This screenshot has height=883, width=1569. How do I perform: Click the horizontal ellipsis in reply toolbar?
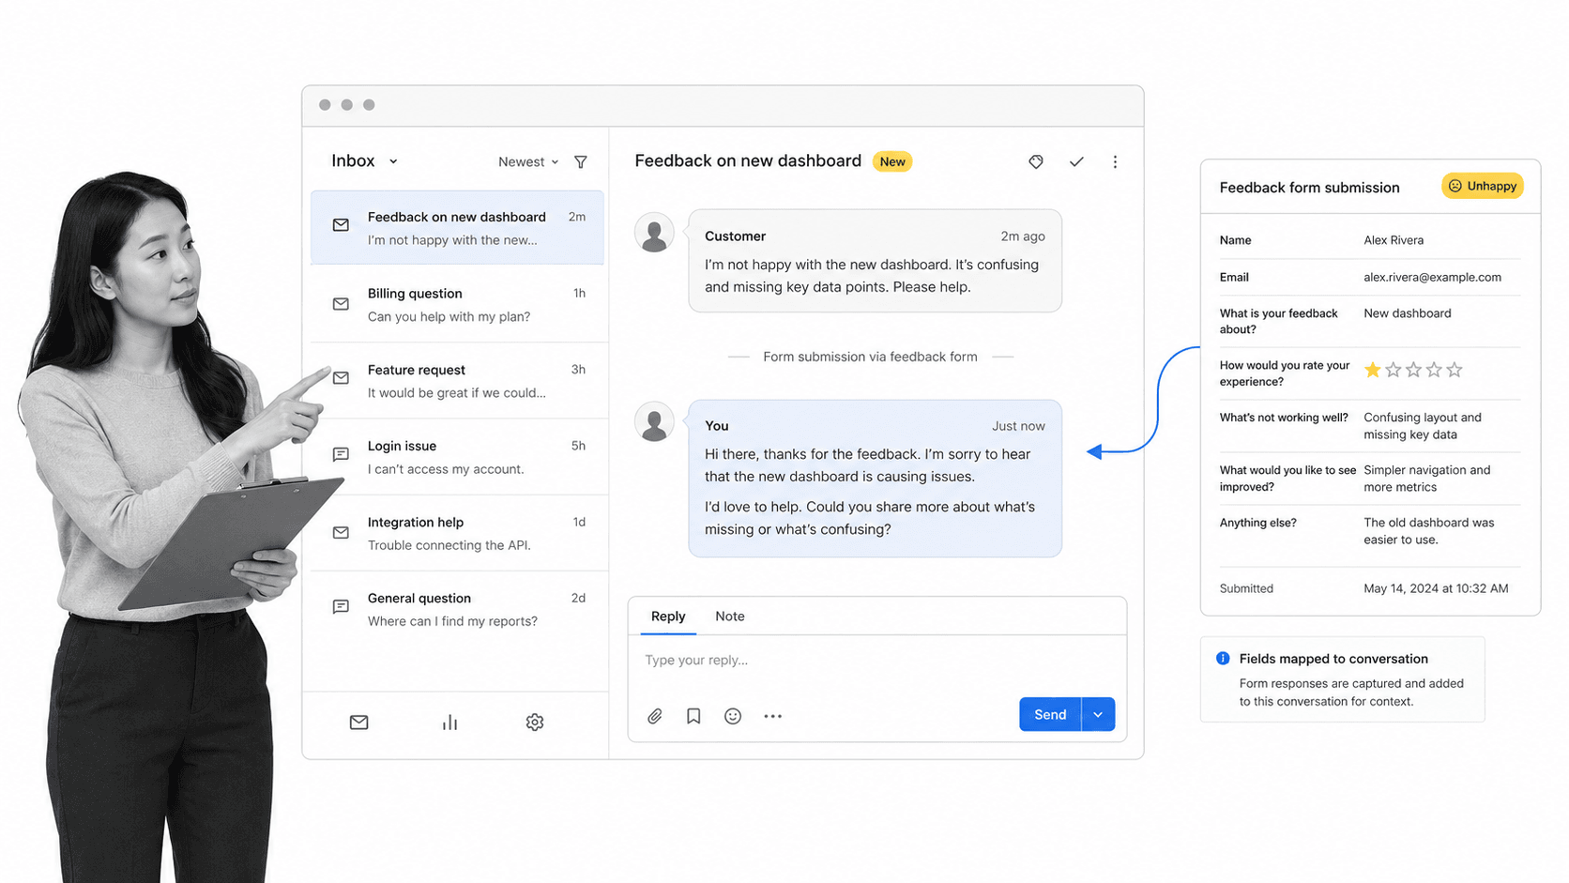click(772, 716)
